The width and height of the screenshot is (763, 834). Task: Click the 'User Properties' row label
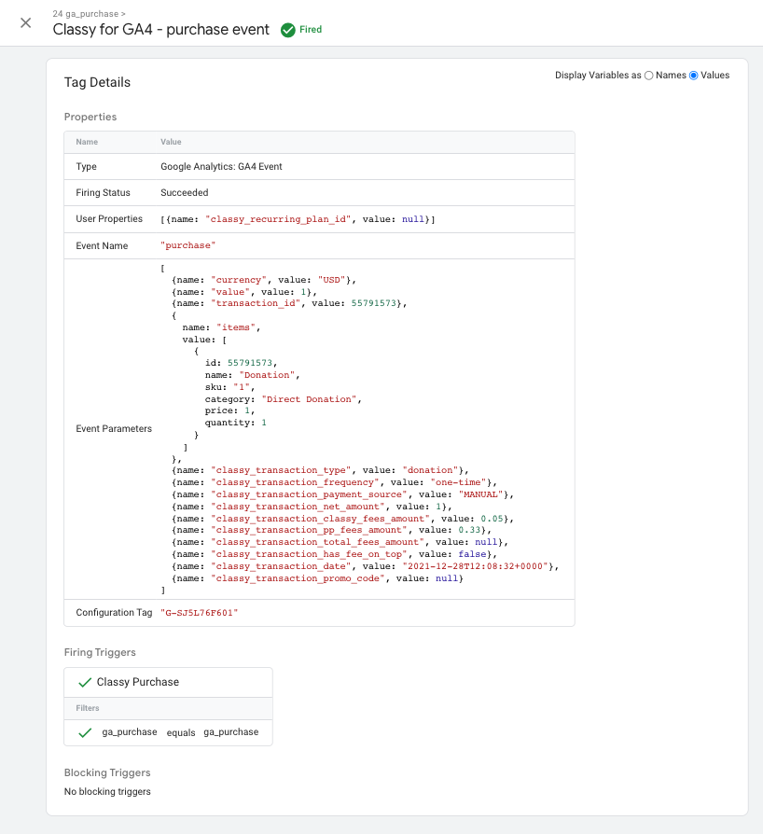109,218
